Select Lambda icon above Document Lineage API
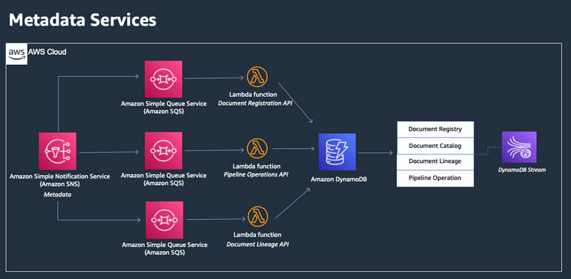Image resolution: width=571 pixels, height=279 pixels. 258,217
